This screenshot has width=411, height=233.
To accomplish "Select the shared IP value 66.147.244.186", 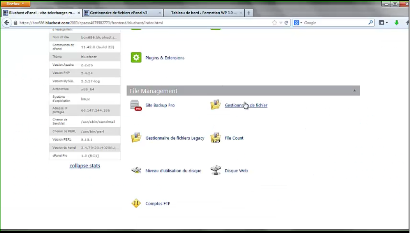I will click(95, 111).
